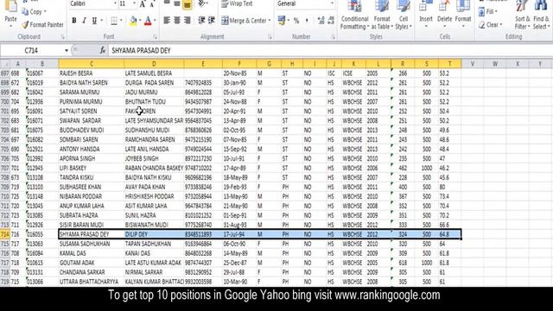
Task: Click the Select All corner button
Action: coord(5,64)
